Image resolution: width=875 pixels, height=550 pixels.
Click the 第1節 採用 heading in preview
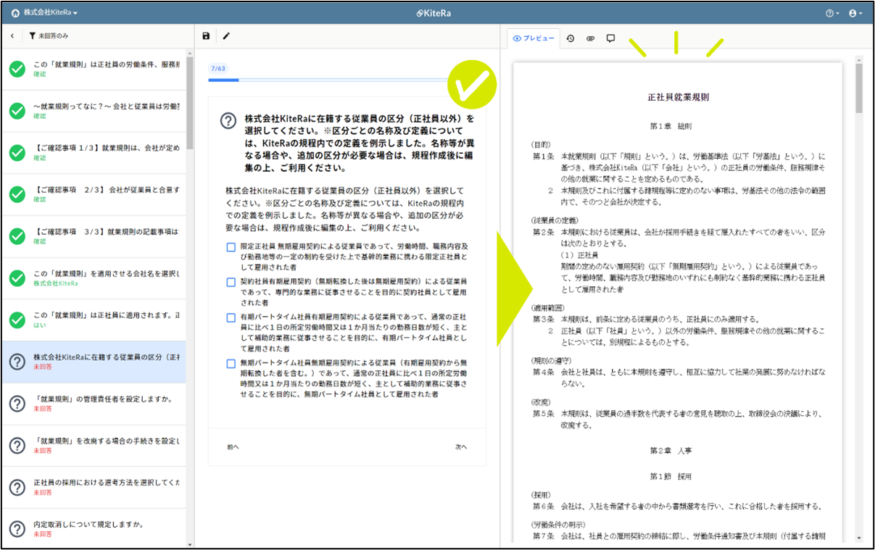[x=671, y=476]
